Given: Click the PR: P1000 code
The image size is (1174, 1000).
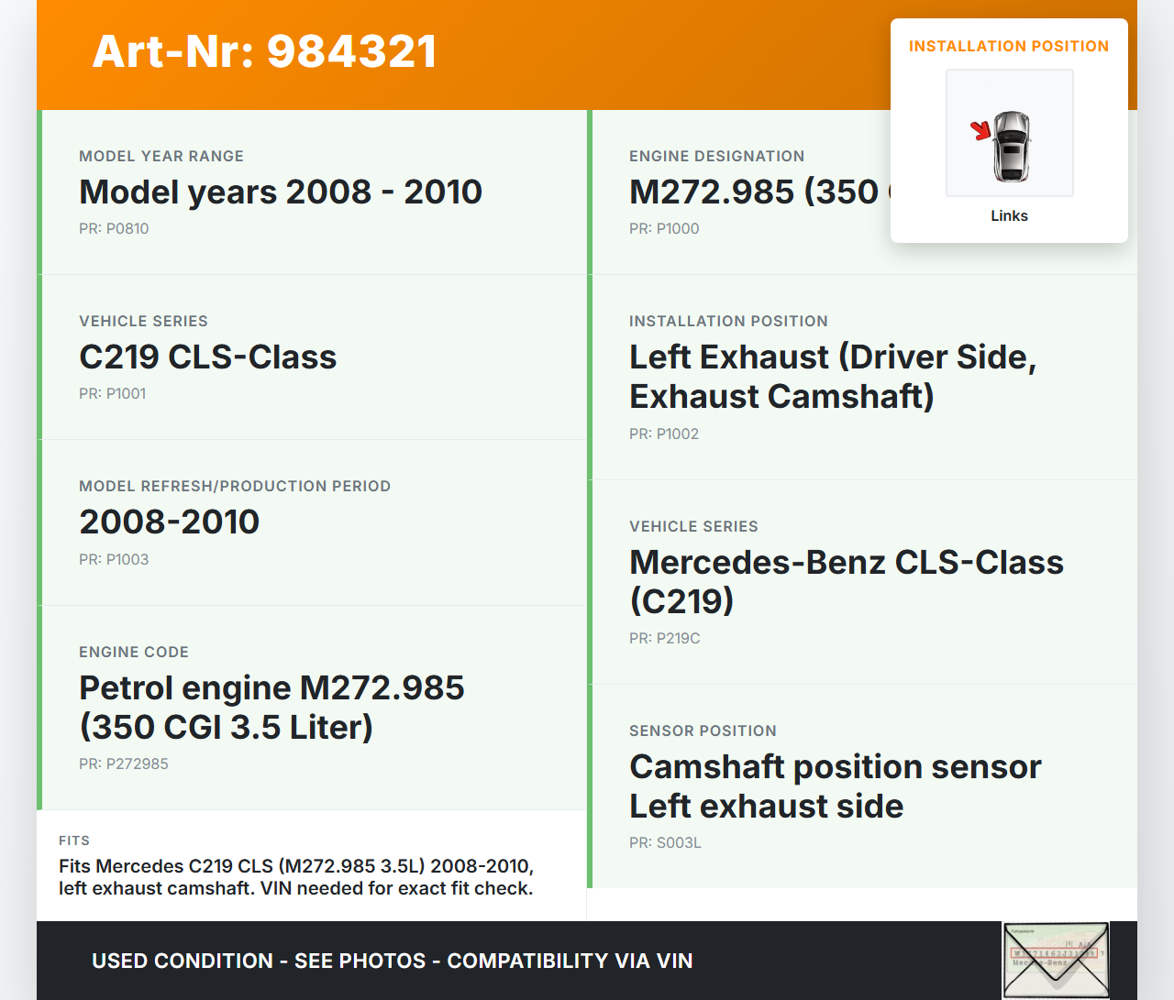Looking at the screenshot, I should 664,228.
